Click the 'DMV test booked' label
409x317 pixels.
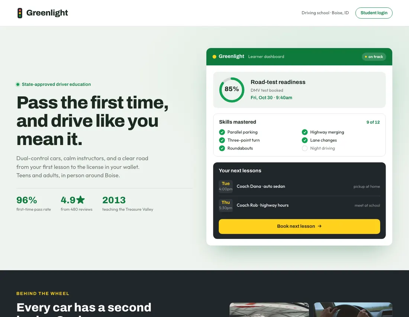(267, 90)
